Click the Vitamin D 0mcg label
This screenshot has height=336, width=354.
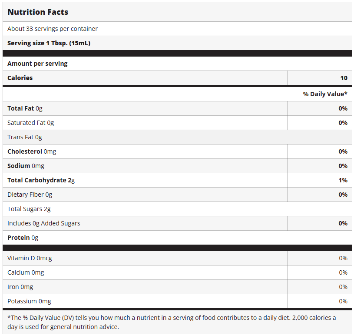[30, 258]
